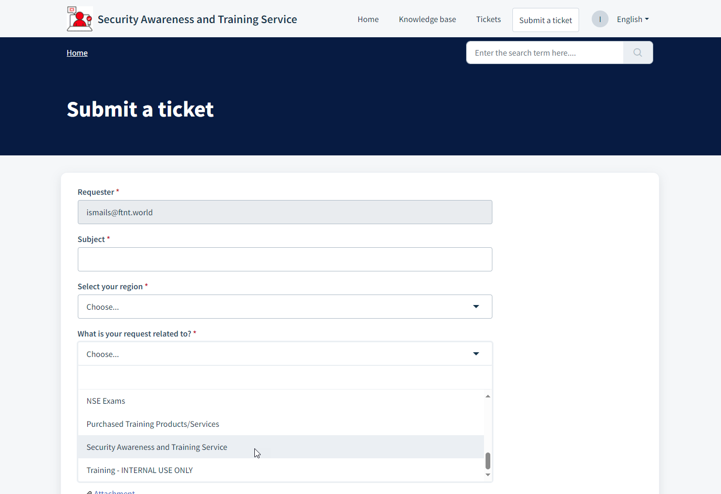Screen dimensions: 721x494
Task: Select the NSE Exams option
Action: (281, 401)
